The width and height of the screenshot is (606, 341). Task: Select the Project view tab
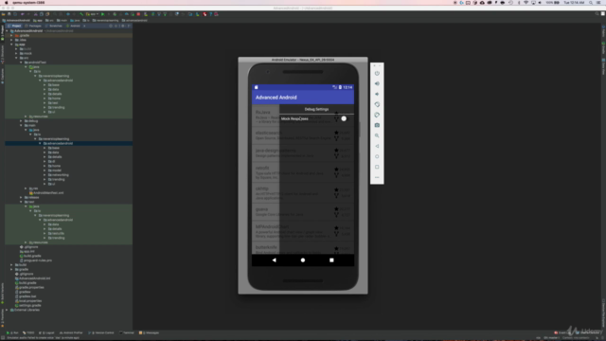pos(15,26)
